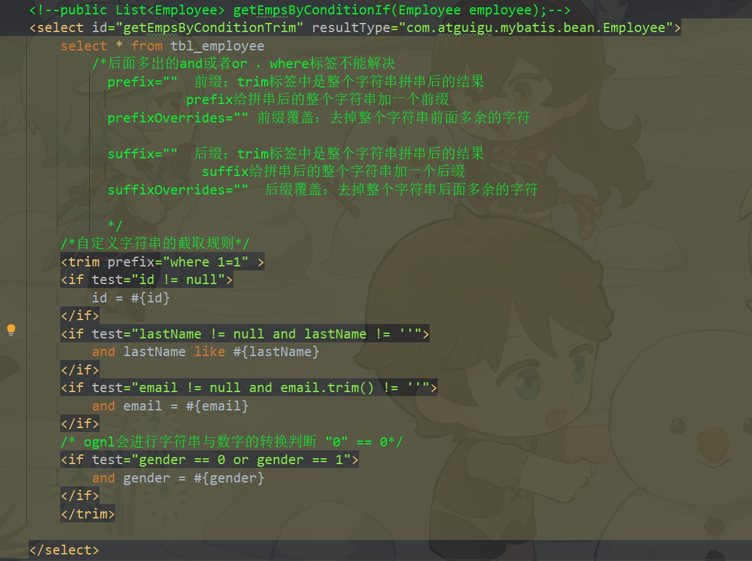
Task: Click the if test="id != null" tag
Action: click(147, 280)
